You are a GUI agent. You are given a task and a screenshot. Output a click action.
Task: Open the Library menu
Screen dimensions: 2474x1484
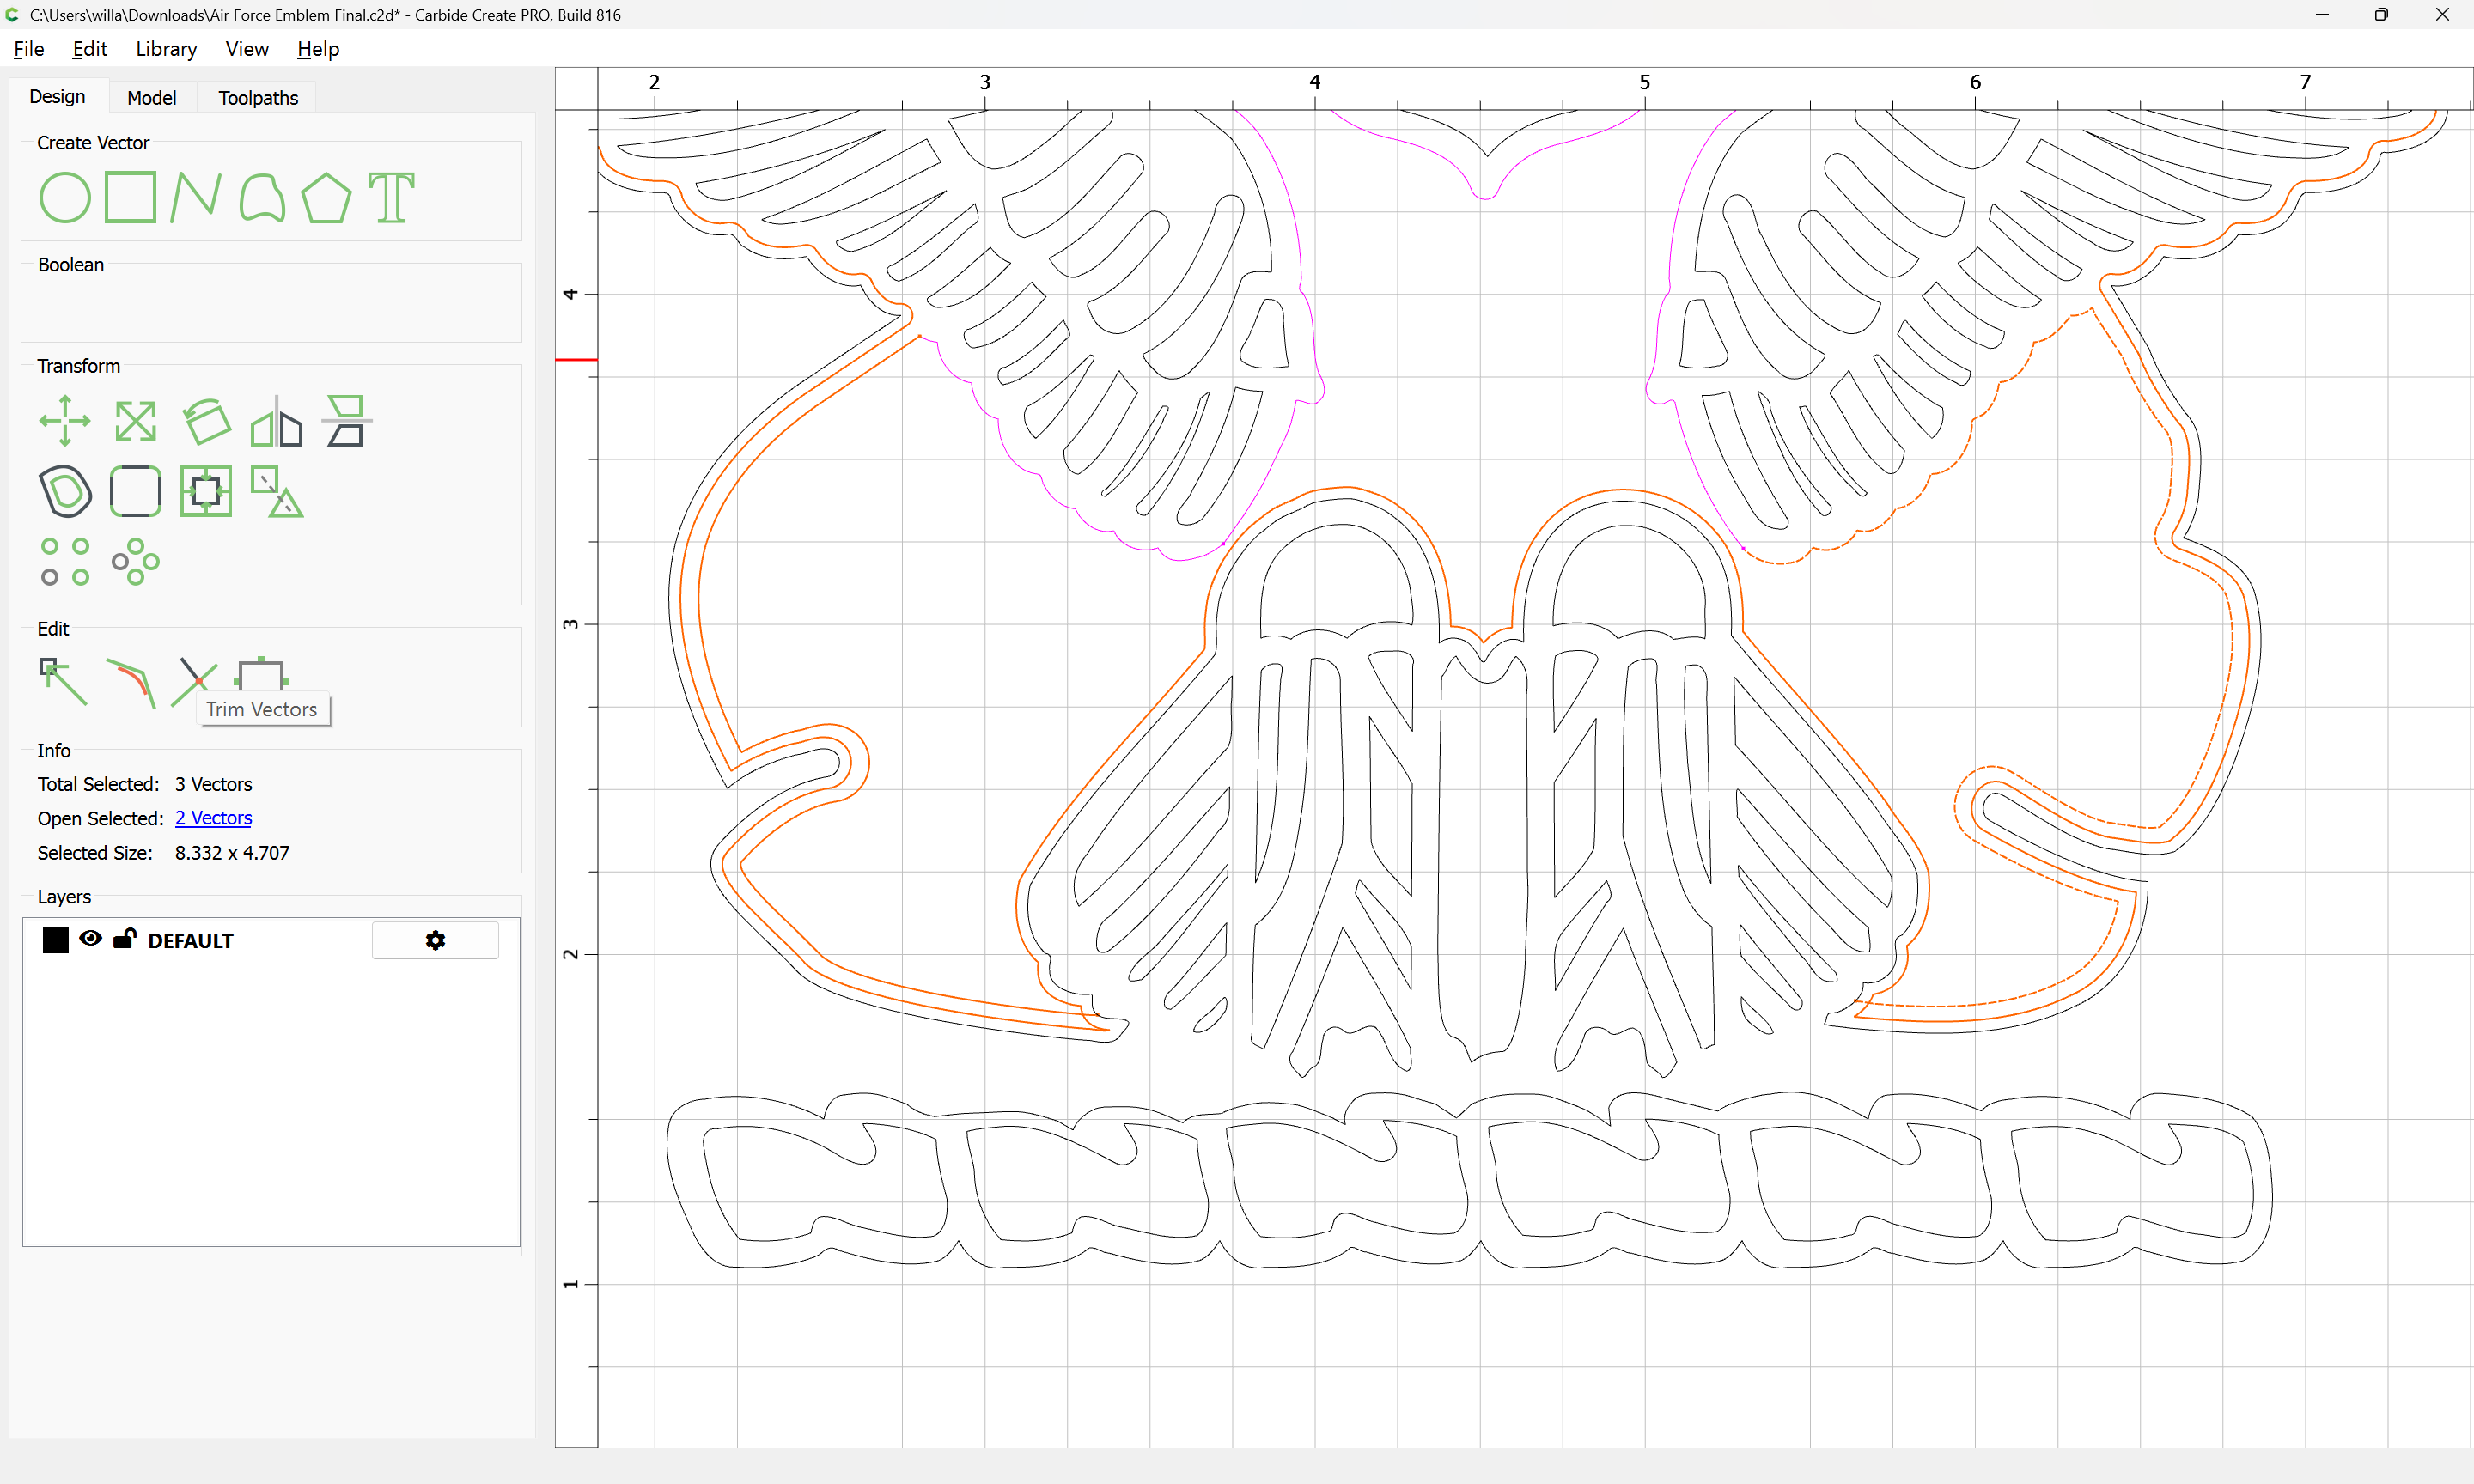(166, 49)
